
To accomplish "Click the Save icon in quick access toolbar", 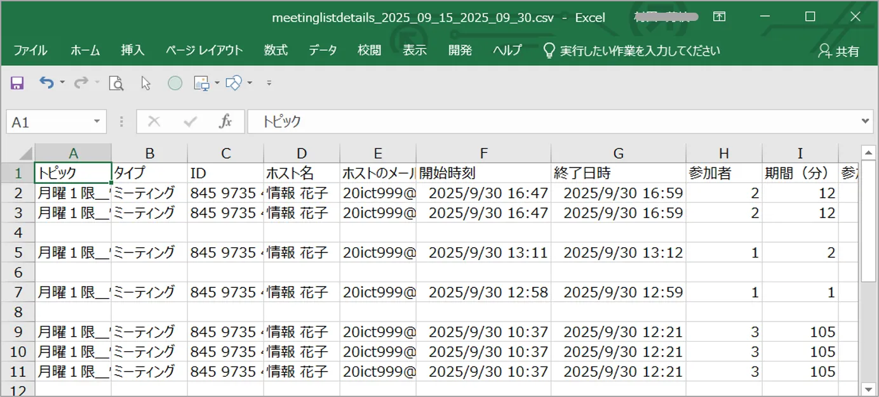I will pyautogui.click(x=17, y=83).
